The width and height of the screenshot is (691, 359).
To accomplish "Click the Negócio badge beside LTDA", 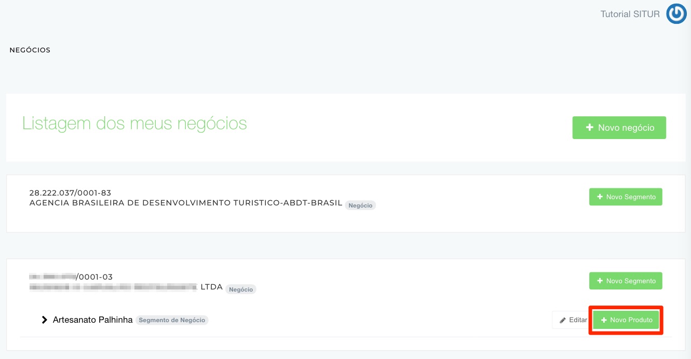I will (x=241, y=289).
